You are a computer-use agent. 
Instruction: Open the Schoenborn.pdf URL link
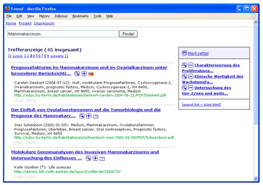point(94,137)
